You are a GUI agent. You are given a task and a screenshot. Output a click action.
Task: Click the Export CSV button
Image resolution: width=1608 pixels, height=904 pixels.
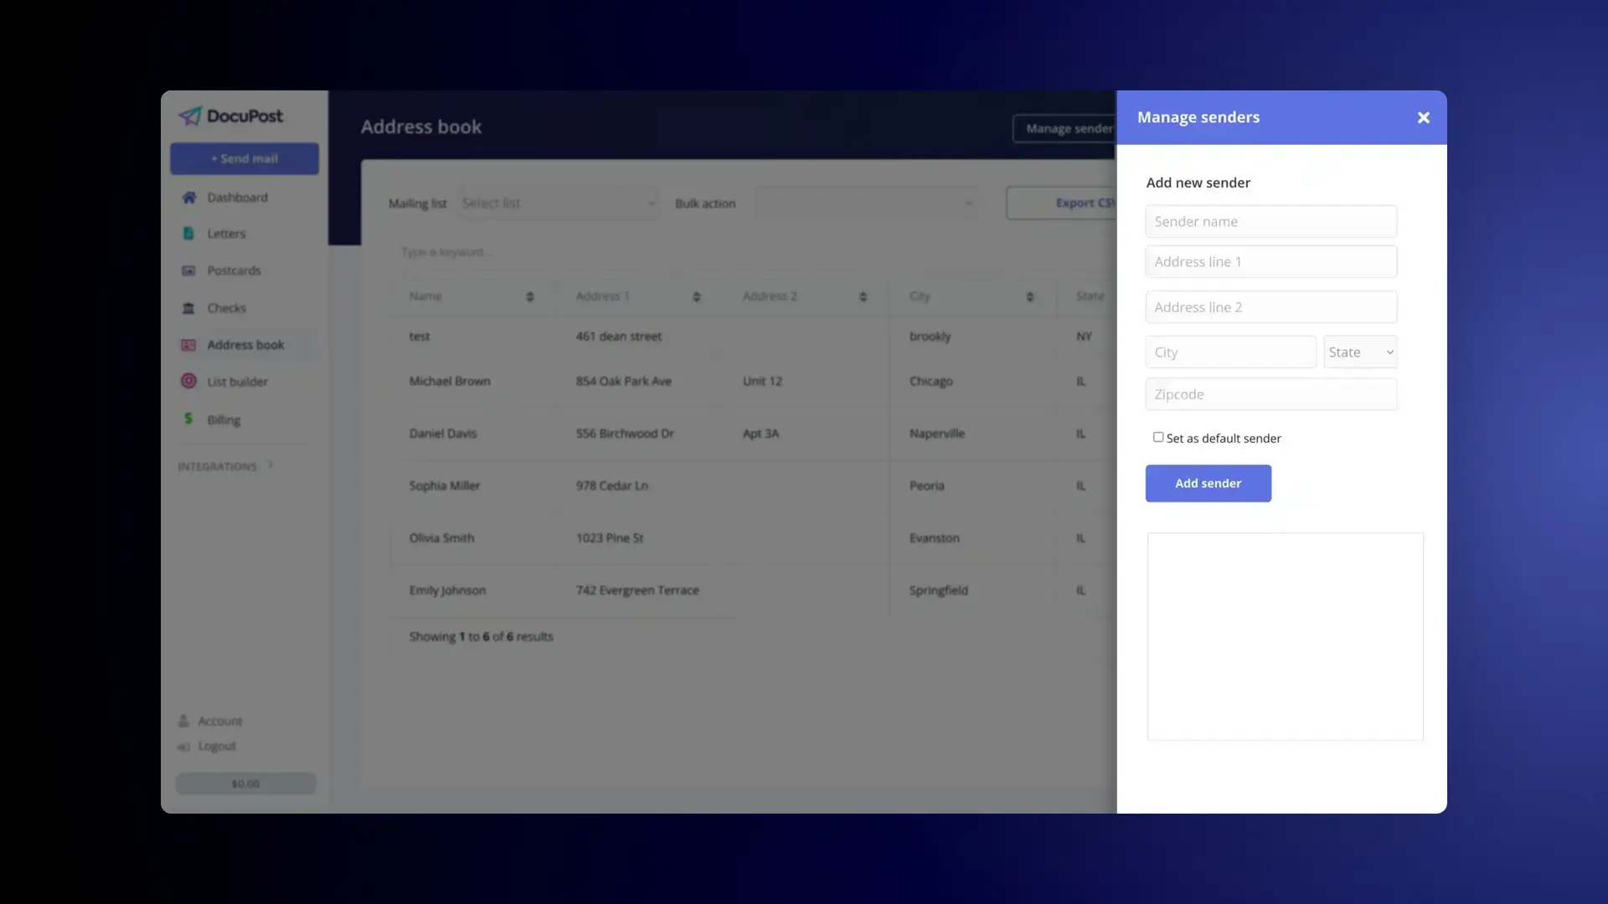1085,202
